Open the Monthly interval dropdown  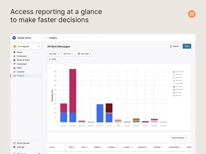(x=68, y=54)
